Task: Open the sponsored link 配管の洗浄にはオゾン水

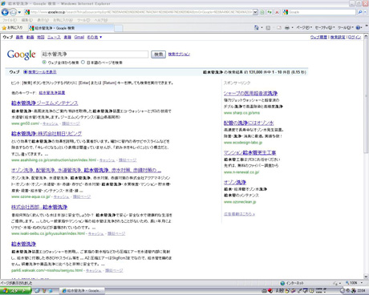Action: tap(249, 123)
